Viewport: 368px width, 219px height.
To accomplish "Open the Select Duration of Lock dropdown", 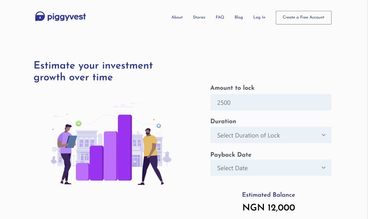I will point(271,135).
